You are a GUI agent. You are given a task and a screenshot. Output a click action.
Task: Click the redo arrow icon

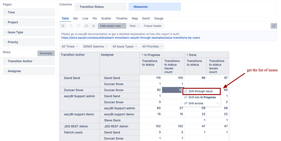(x=78, y=26)
